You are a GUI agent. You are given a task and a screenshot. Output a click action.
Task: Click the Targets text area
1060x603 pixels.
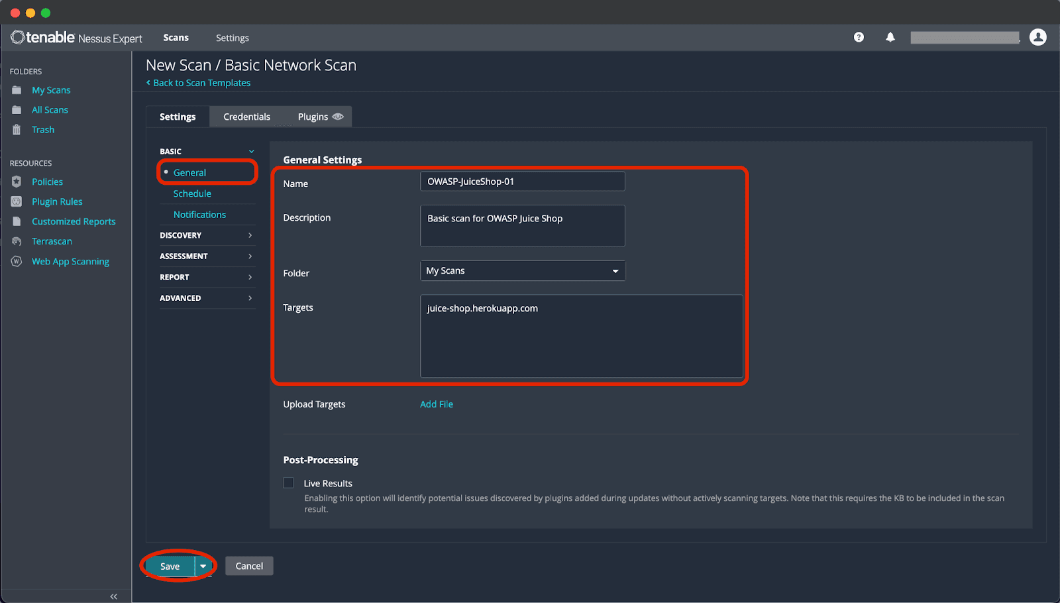[582, 336]
